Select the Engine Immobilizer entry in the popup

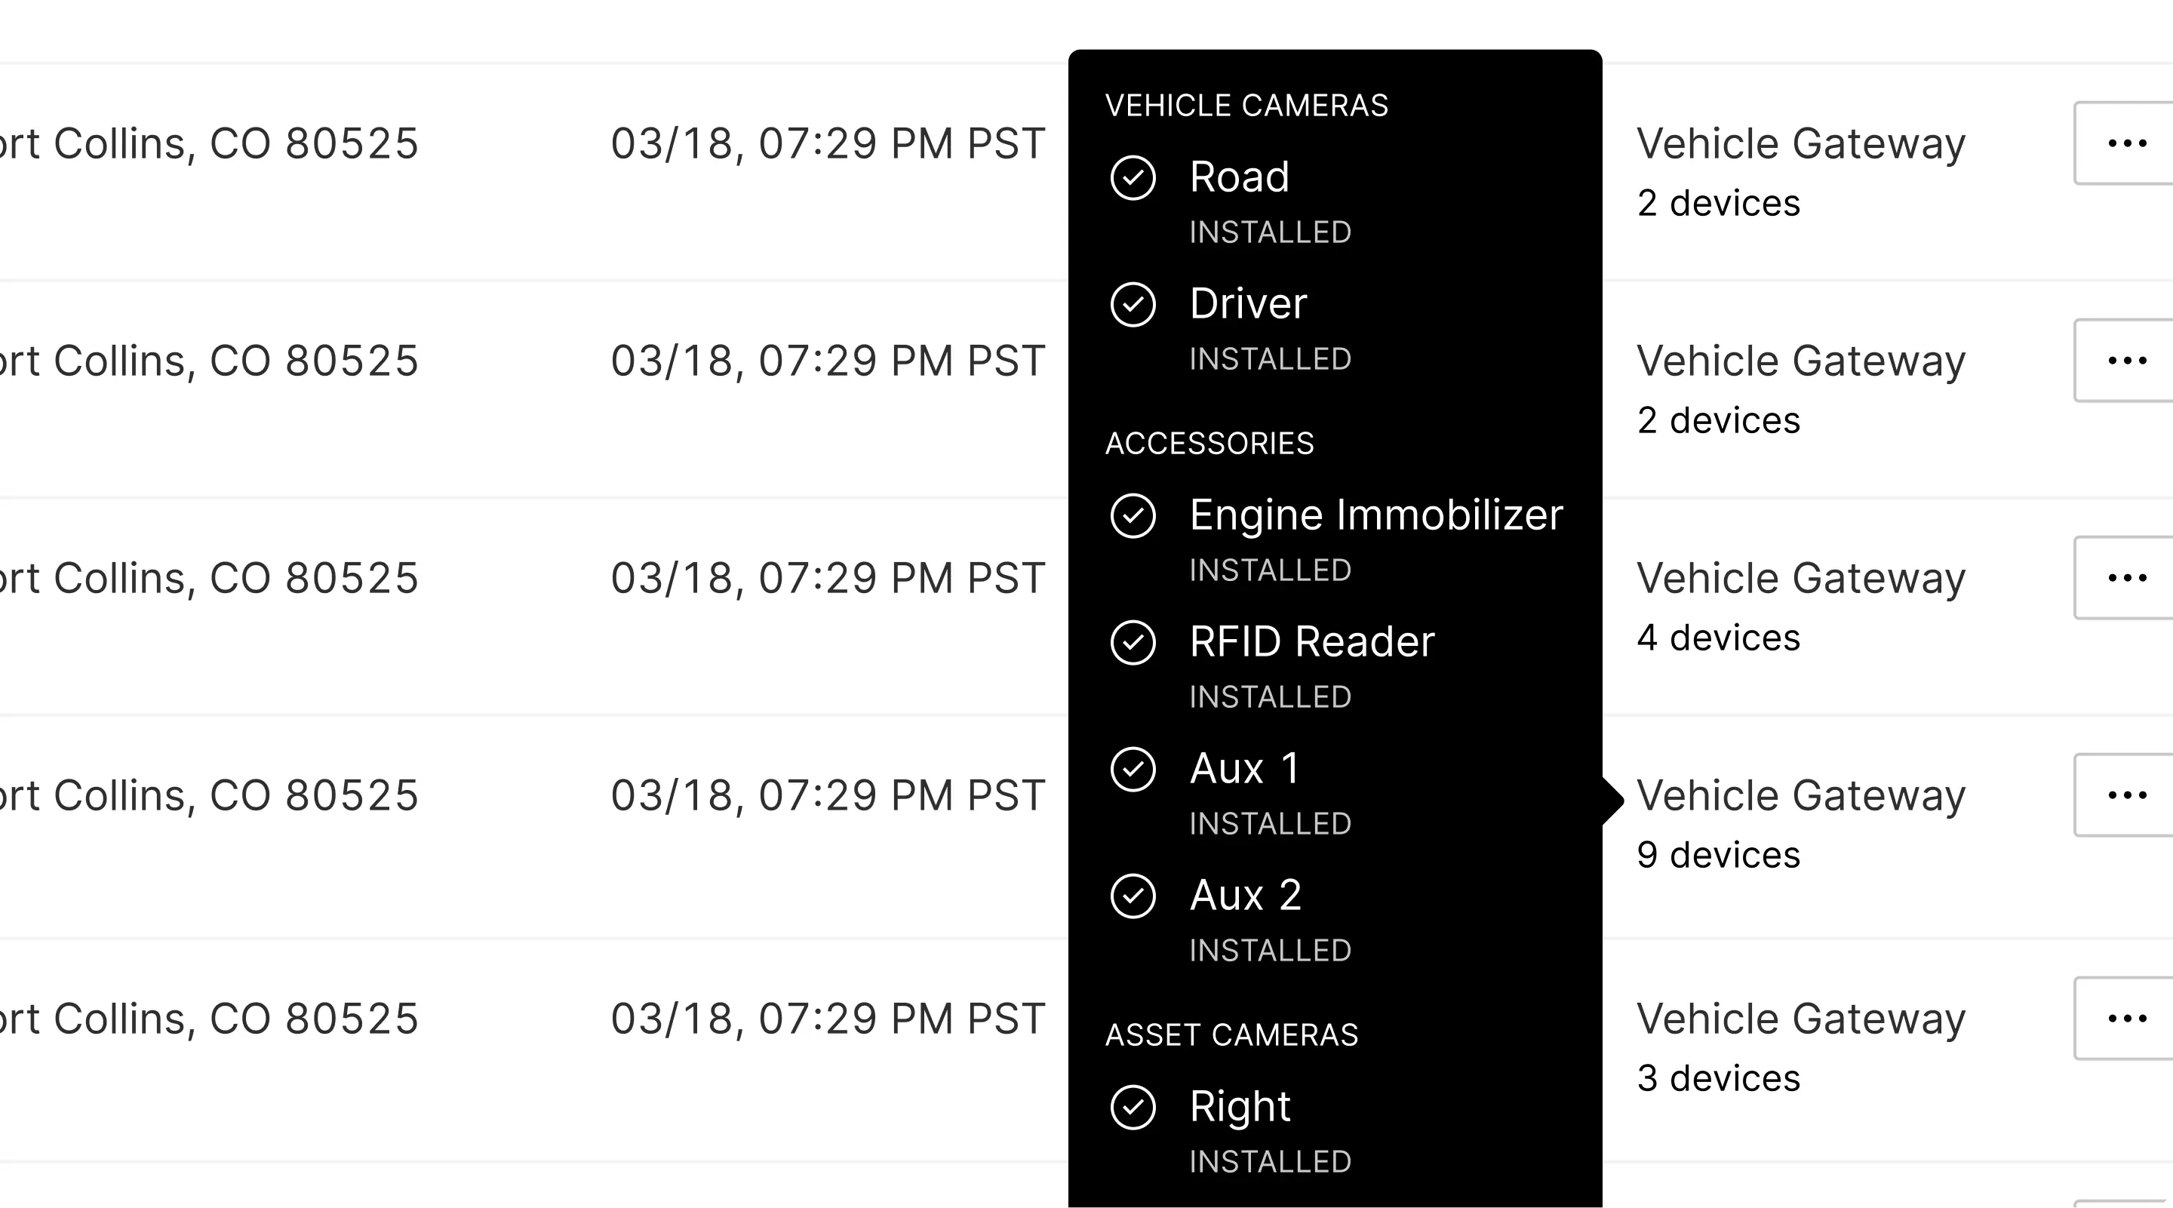(x=1375, y=515)
